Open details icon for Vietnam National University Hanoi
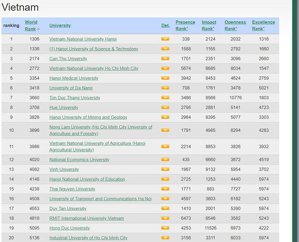Image resolution: width=299 pixels, height=242 pixels. click(x=165, y=39)
